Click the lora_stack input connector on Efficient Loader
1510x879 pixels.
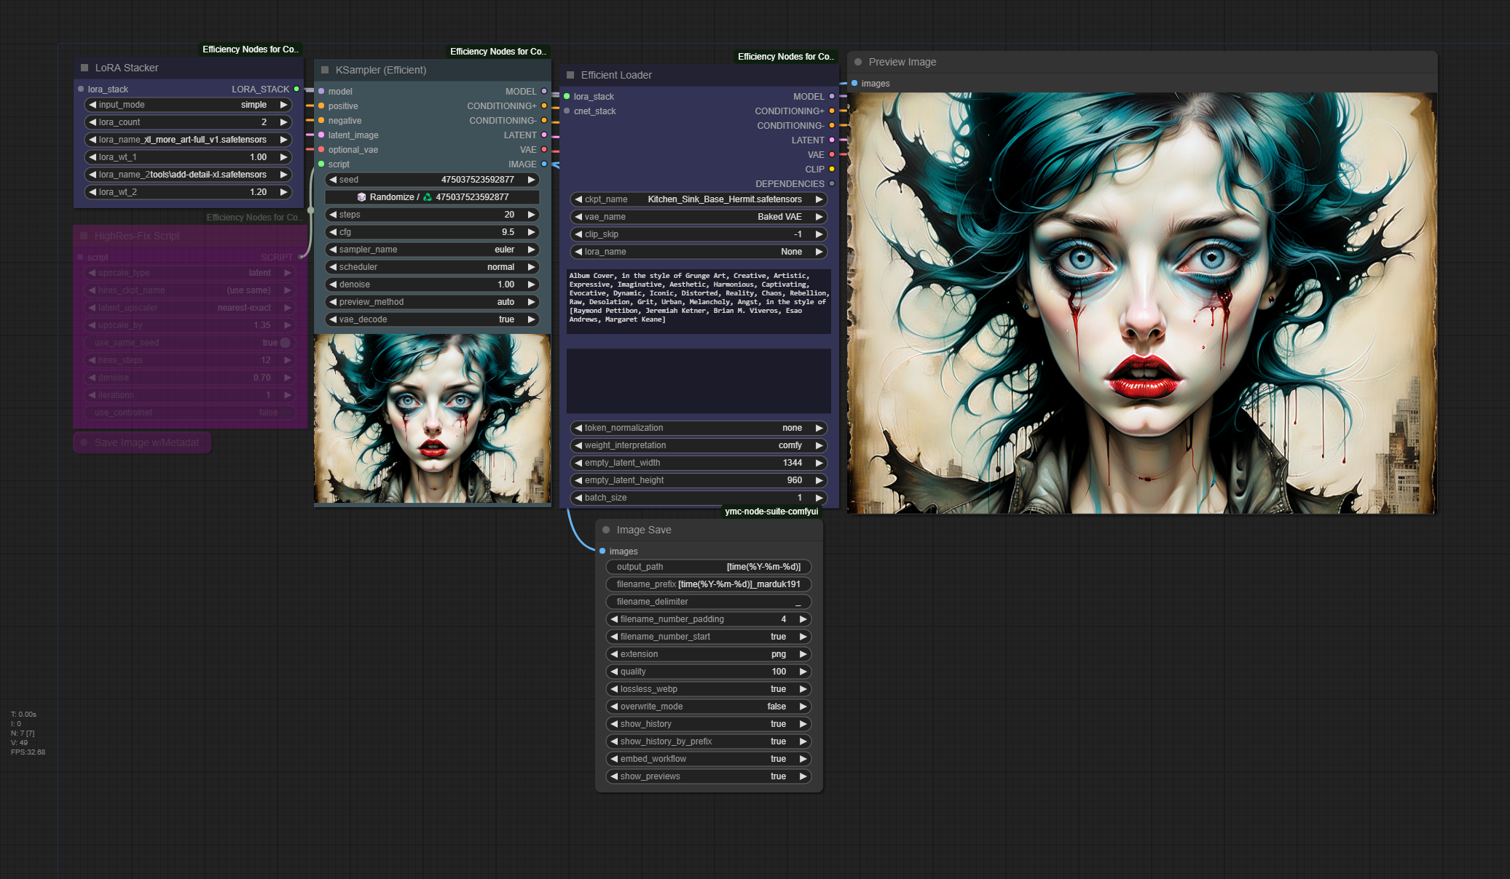pos(567,96)
